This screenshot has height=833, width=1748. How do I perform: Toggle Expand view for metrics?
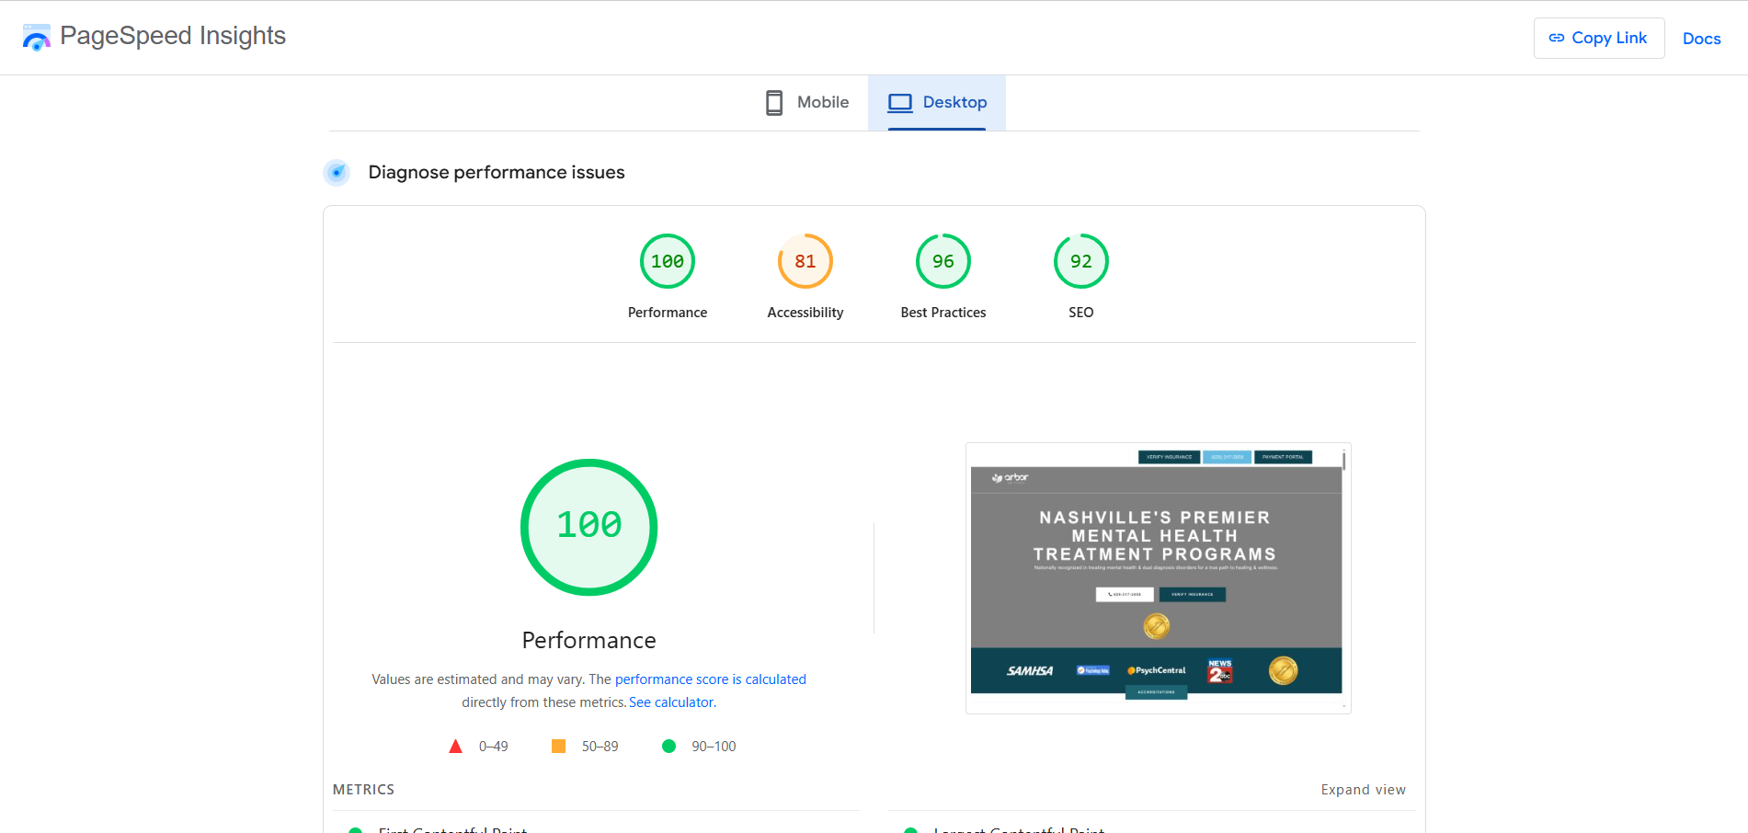point(1363,790)
